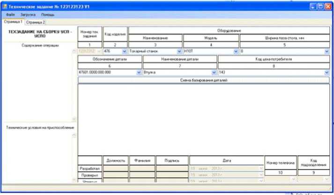Image resolution: width=334 pixels, height=195 pixels.
Task: Expand the Ширина паза стола dropdown
Action: click(327, 51)
